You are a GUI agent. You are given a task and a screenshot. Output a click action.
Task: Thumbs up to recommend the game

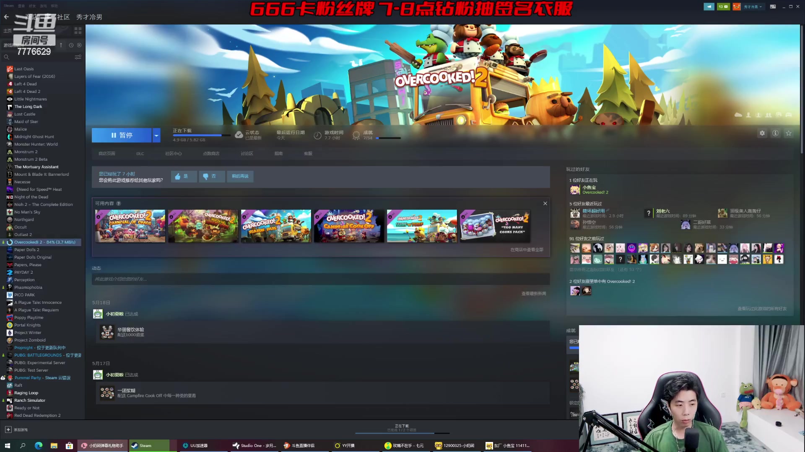[x=183, y=176]
